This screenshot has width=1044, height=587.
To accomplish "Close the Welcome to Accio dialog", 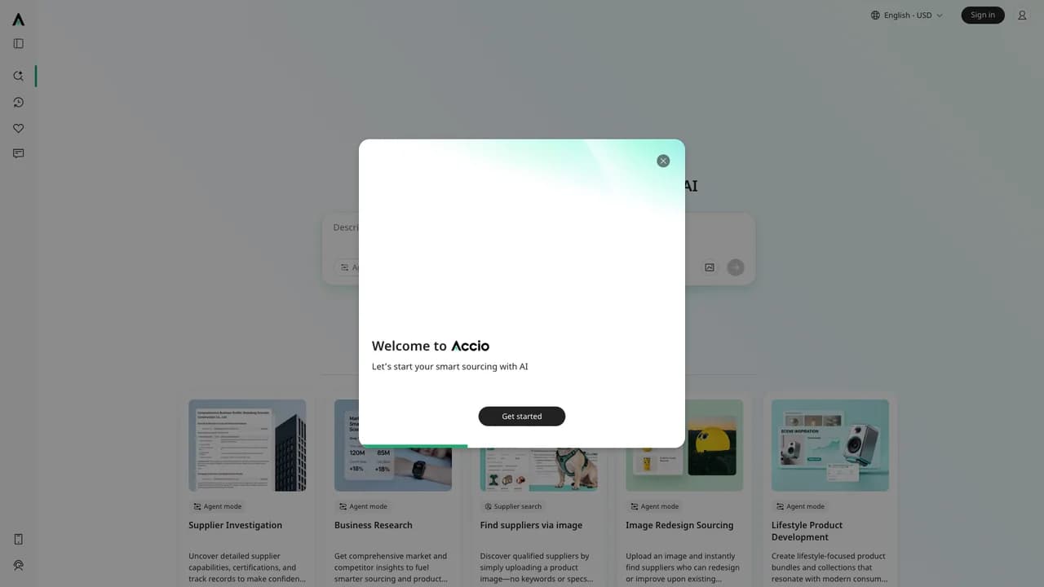I will 663,161.
